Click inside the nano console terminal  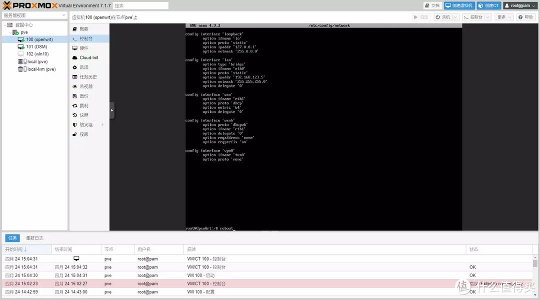(x=323, y=127)
